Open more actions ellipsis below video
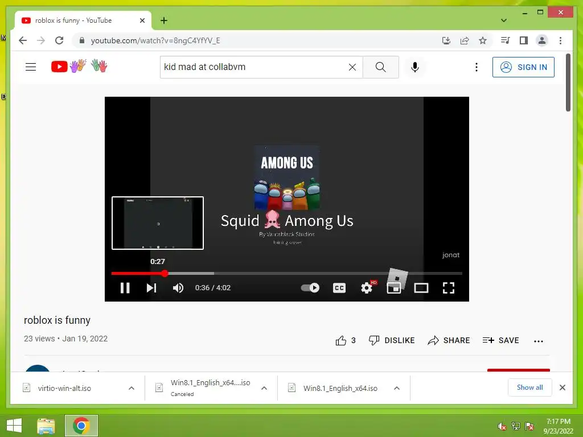The image size is (583, 437). [x=539, y=341]
